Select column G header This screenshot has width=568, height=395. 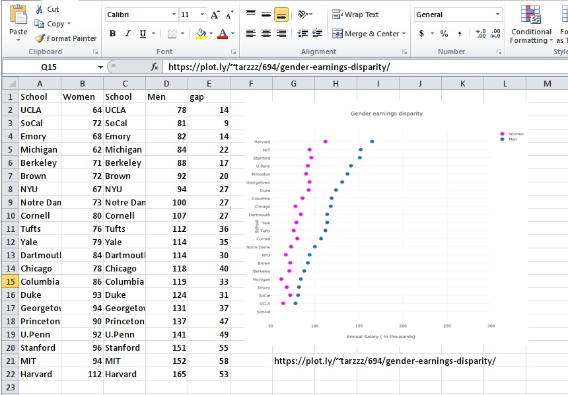tap(293, 84)
